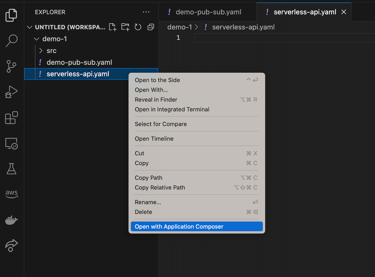Collapse all folders in Explorer
The height and width of the screenshot is (277, 375).
(151, 27)
